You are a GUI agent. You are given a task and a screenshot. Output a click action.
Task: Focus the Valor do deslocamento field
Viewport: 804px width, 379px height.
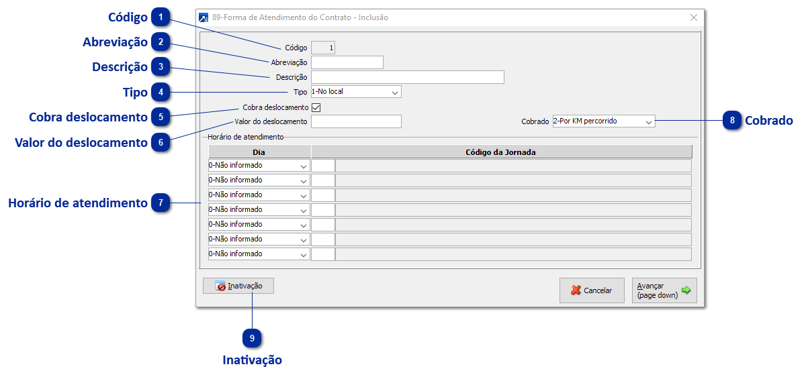pyautogui.click(x=356, y=121)
